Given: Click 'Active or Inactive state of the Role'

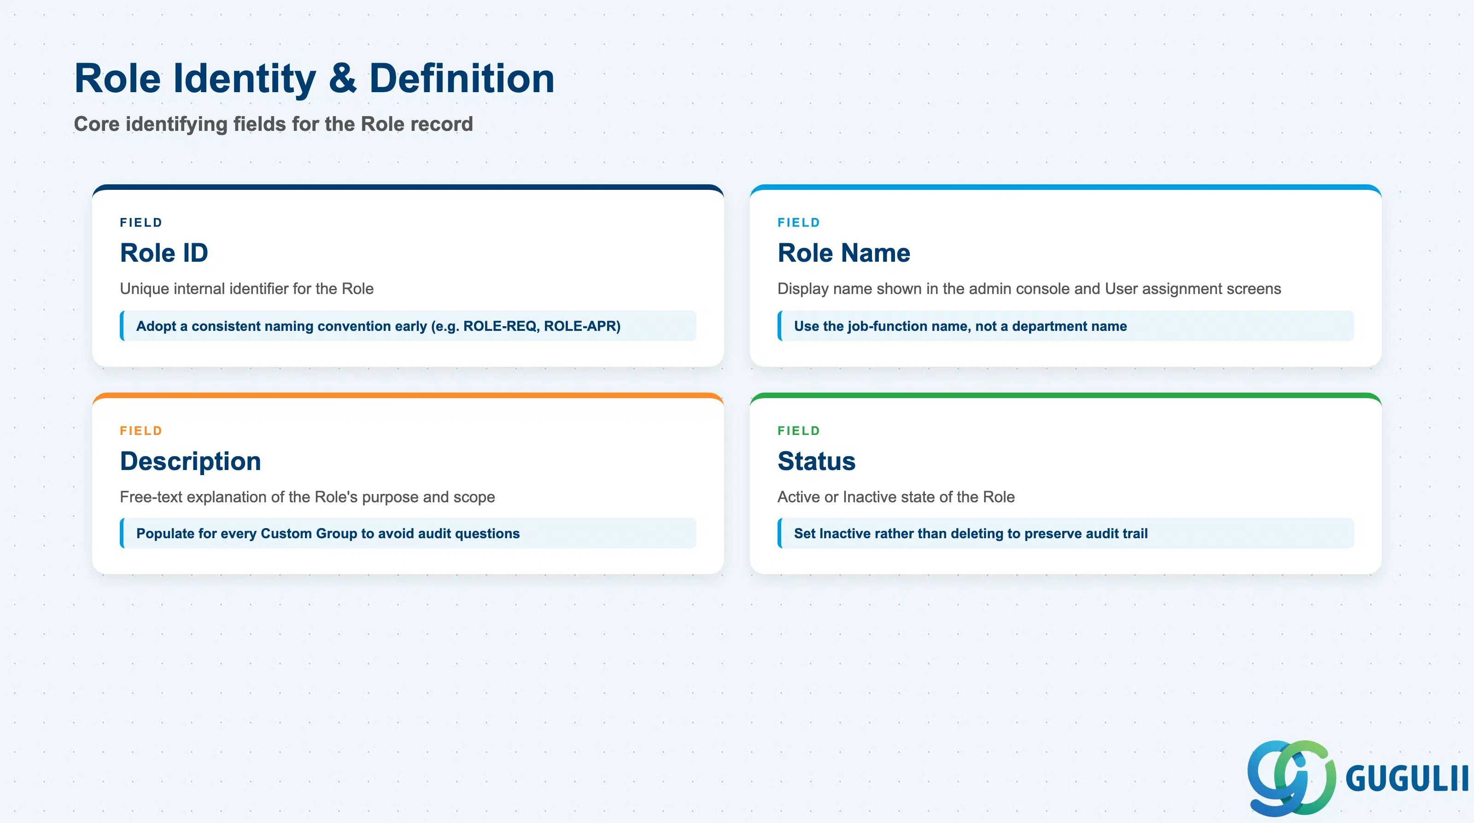Looking at the screenshot, I should click(x=895, y=497).
